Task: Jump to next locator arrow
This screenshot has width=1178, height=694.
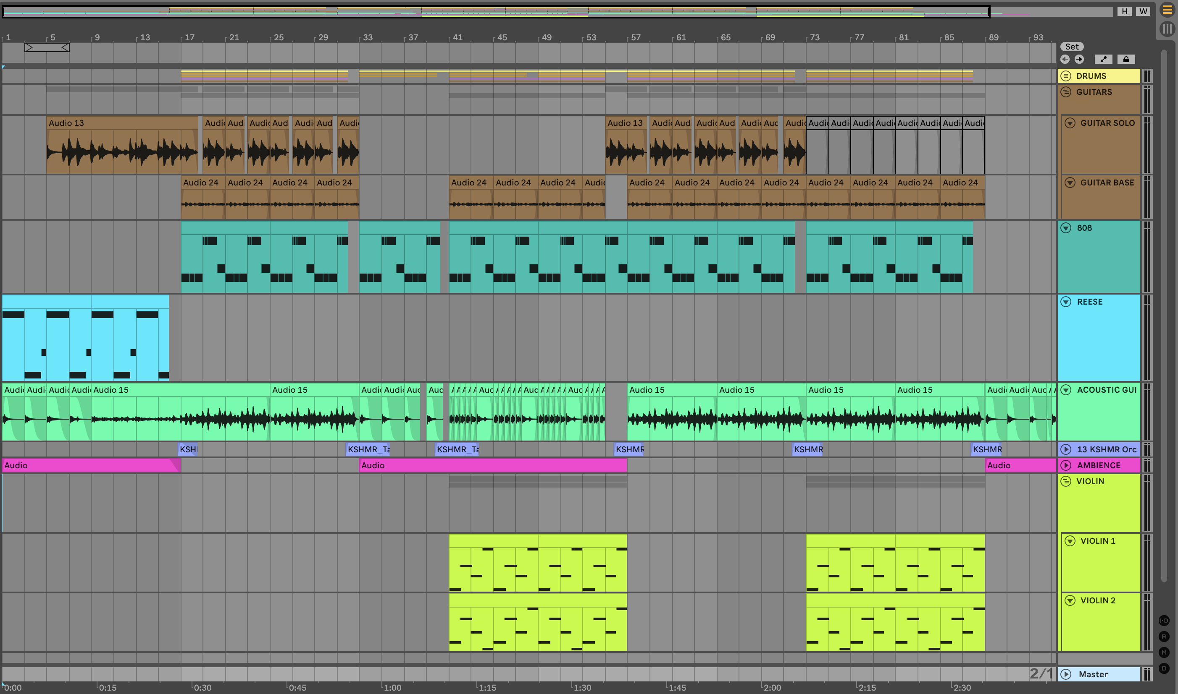Action: 1079,59
